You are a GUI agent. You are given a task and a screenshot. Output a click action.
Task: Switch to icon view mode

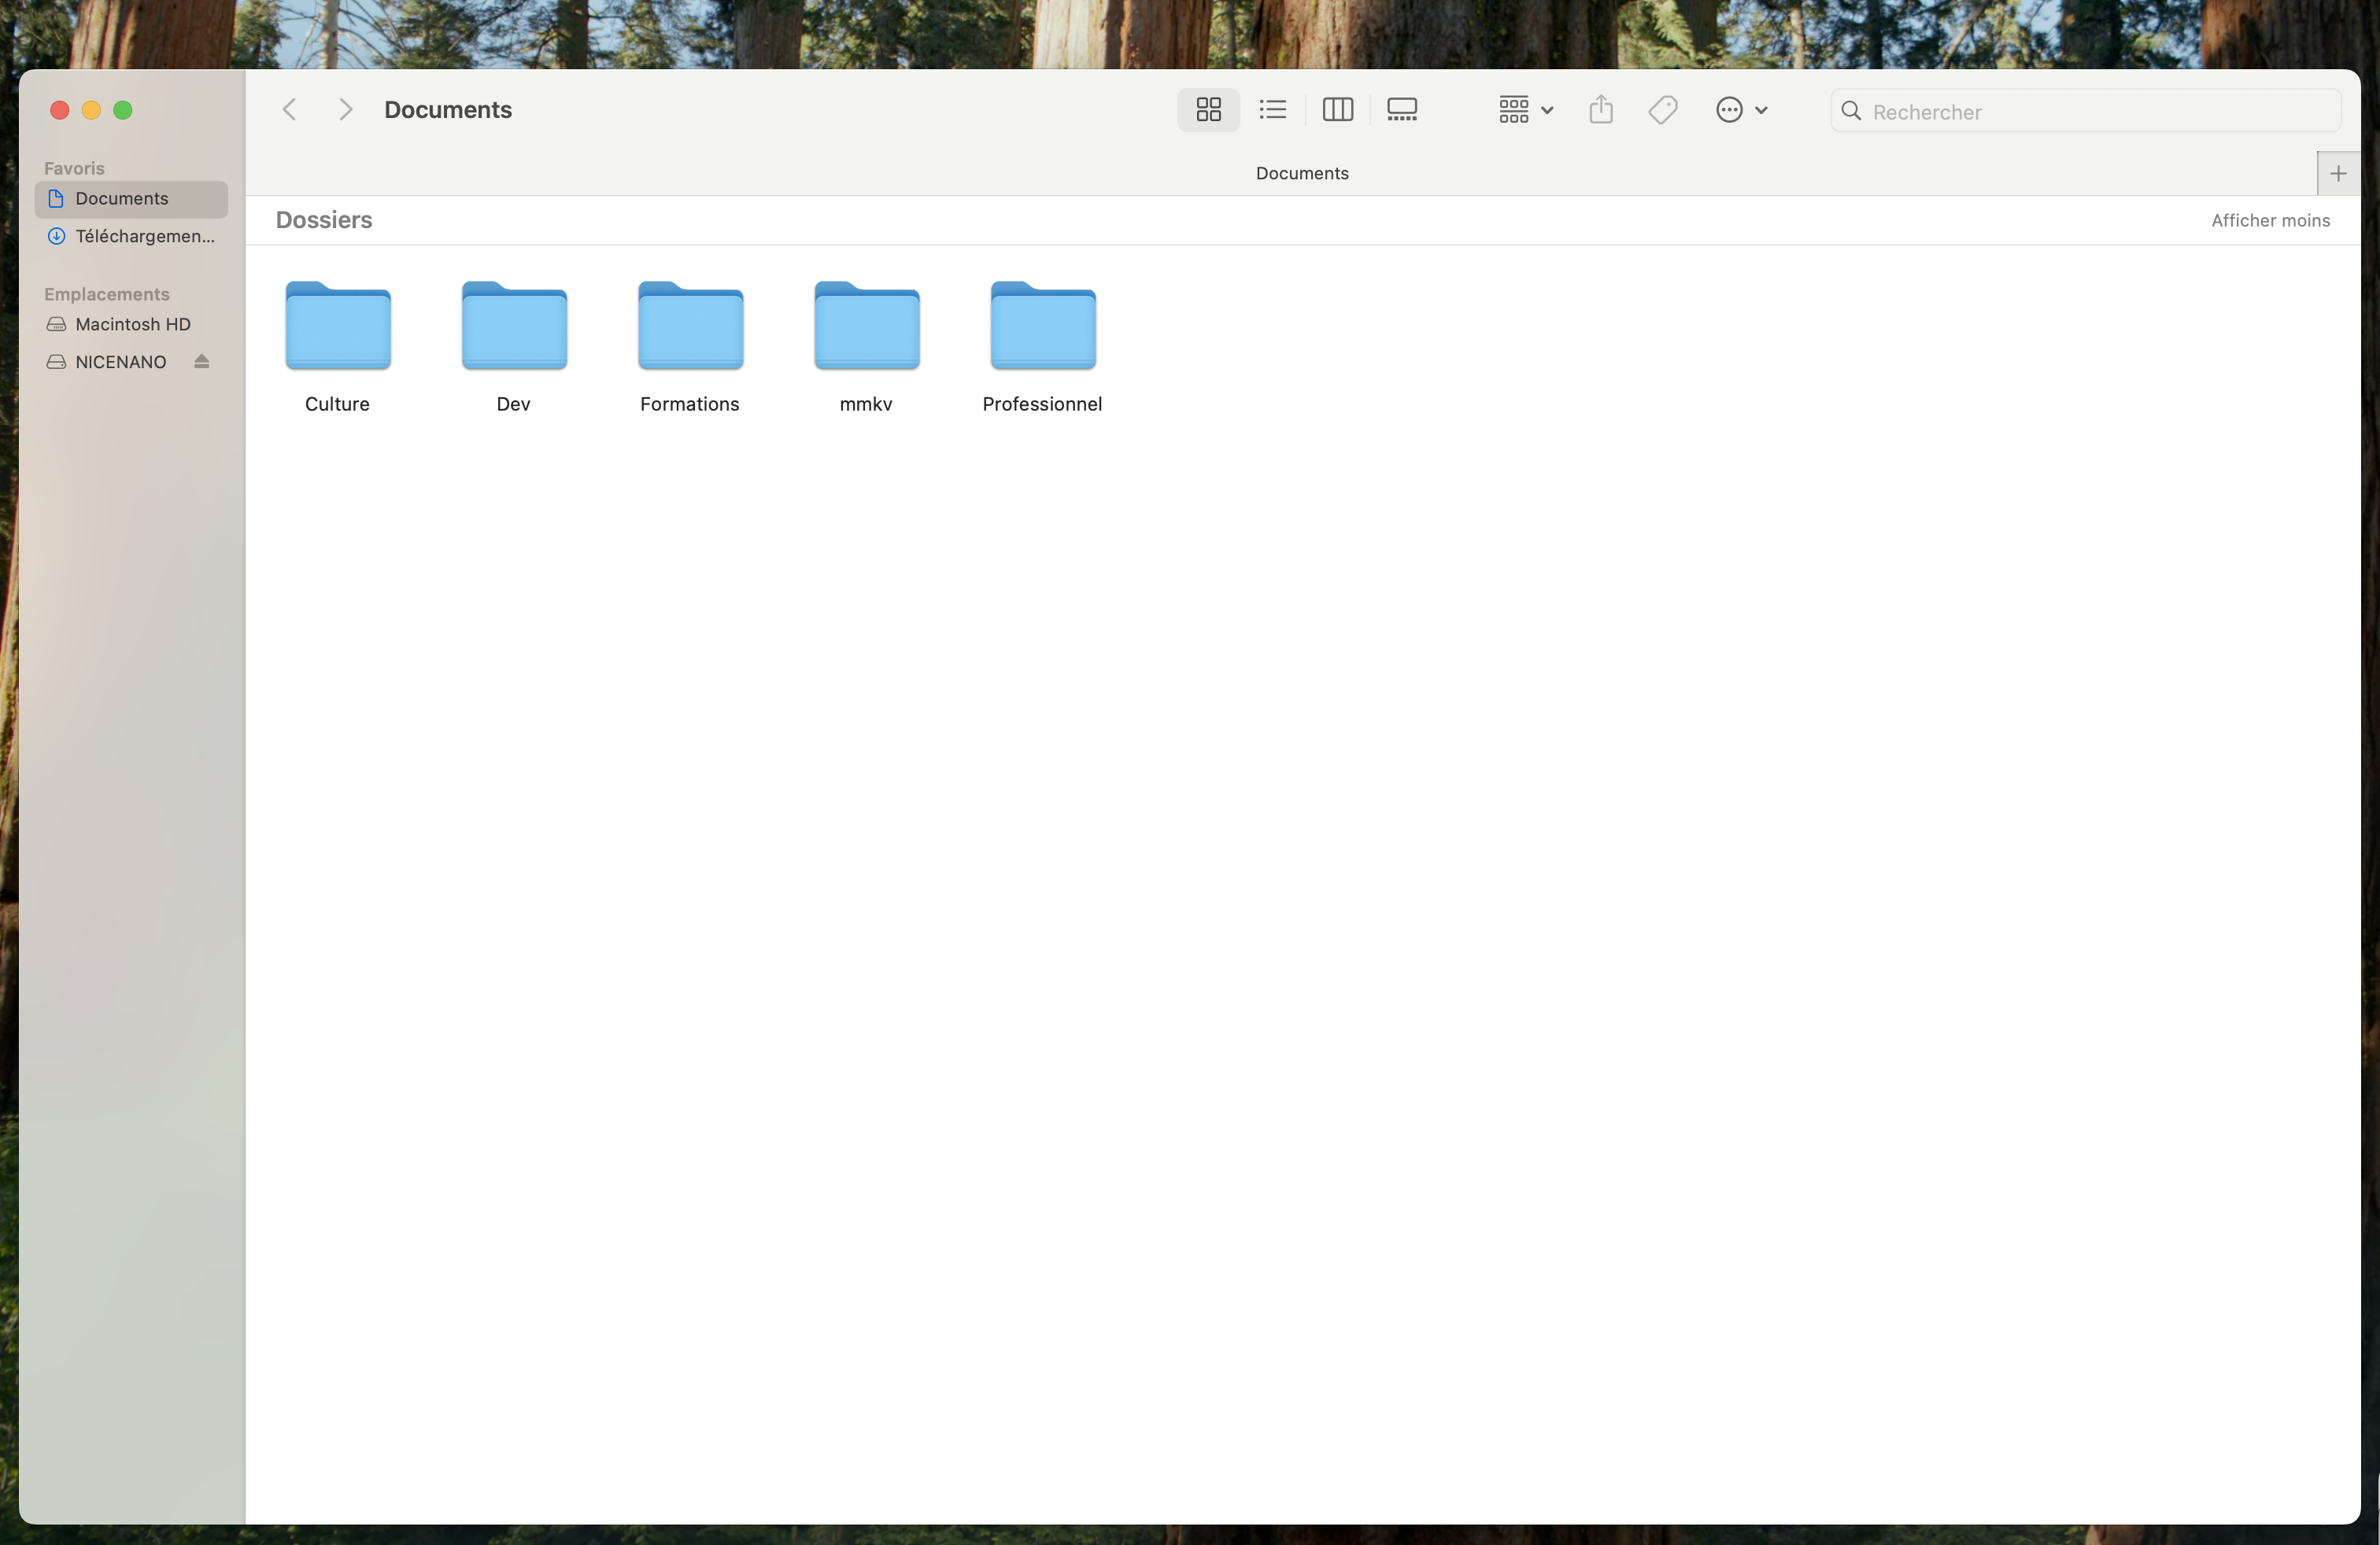[x=1208, y=110]
